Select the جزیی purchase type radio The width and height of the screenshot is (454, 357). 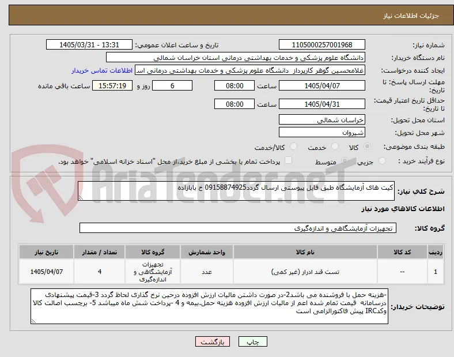(x=382, y=160)
